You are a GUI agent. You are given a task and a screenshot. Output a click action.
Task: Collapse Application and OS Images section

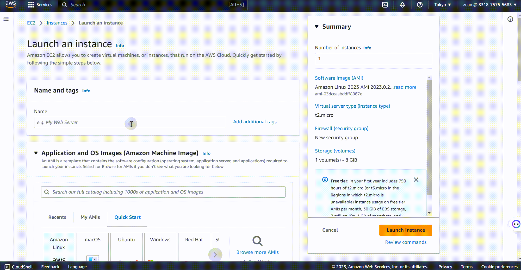point(36,153)
